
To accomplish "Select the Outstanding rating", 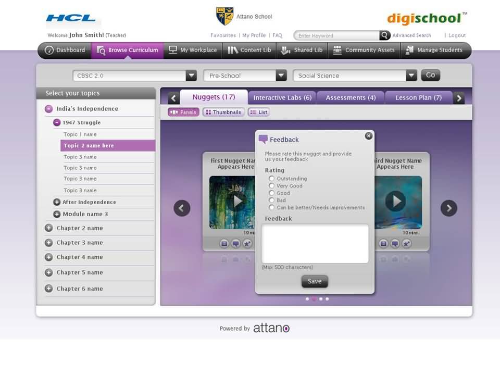I will (x=271, y=179).
